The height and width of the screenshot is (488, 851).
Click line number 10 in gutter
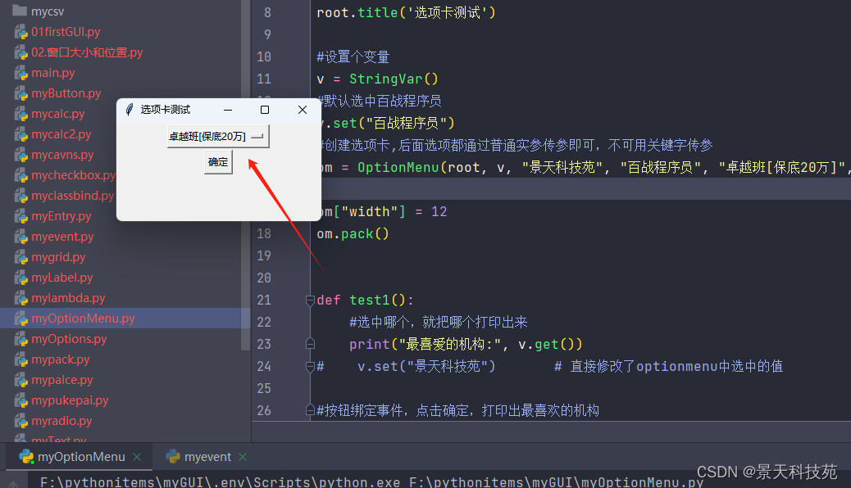[x=264, y=57]
